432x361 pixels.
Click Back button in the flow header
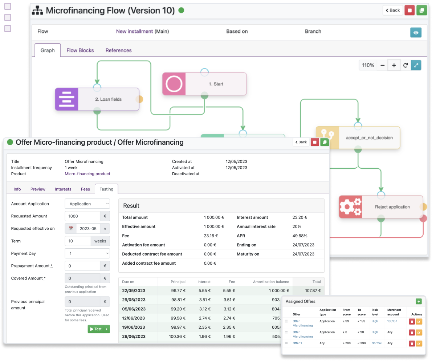(x=392, y=11)
